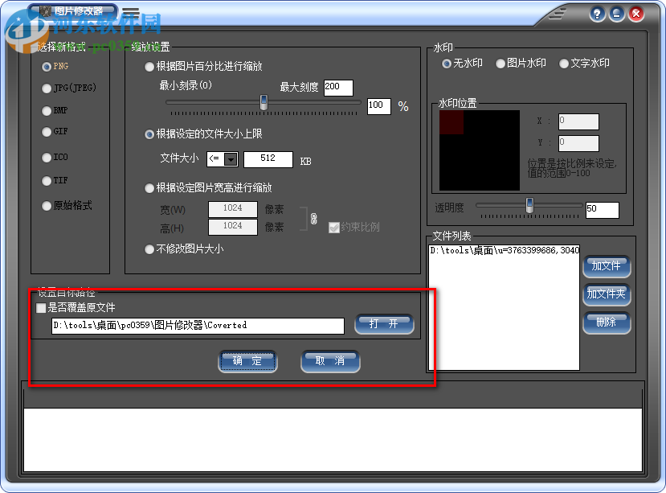
Task: Click the 确定 confirm button
Action: point(247,361)
